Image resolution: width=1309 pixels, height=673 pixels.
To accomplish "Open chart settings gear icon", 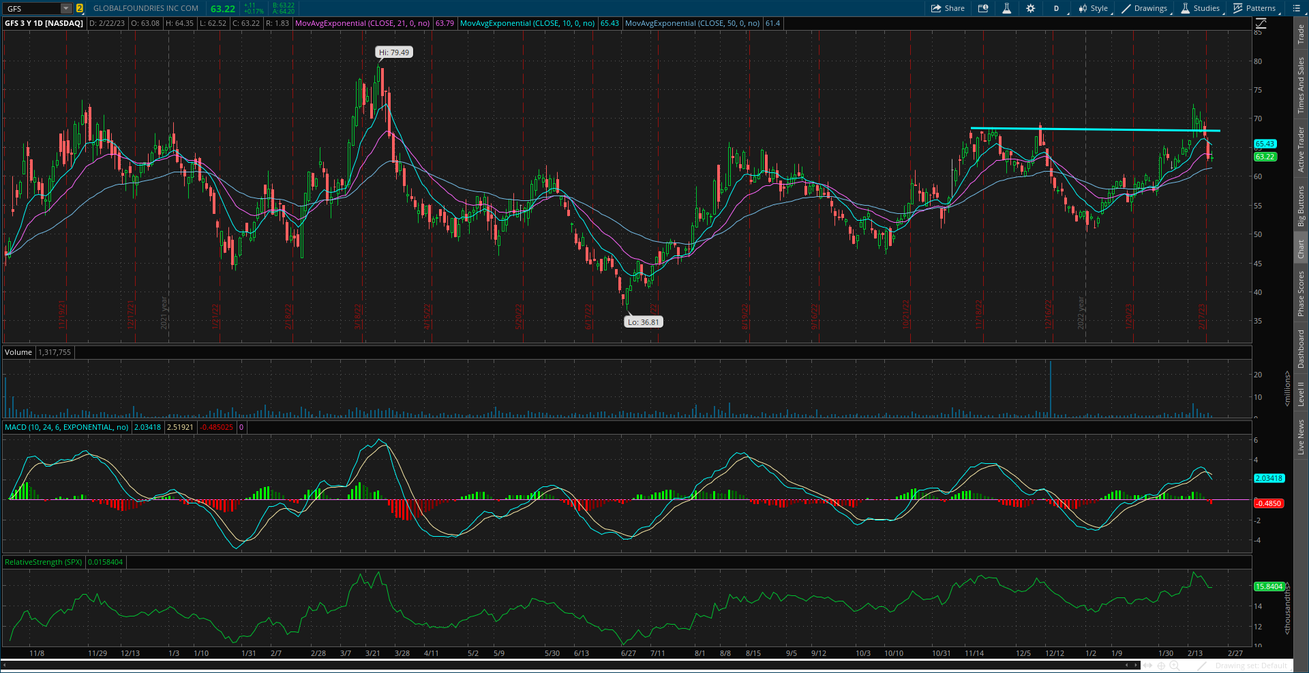I will [1030, 8].
